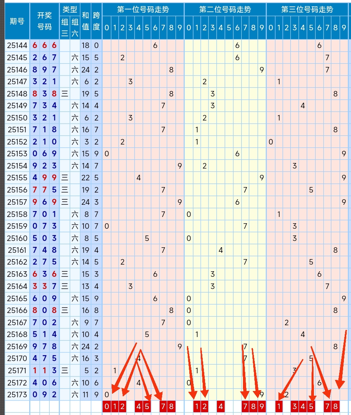The width and height of the screenshot is (351, 415).
Task: Click digit 9 header under 第一位号码走势
Action: pos(180,28)
